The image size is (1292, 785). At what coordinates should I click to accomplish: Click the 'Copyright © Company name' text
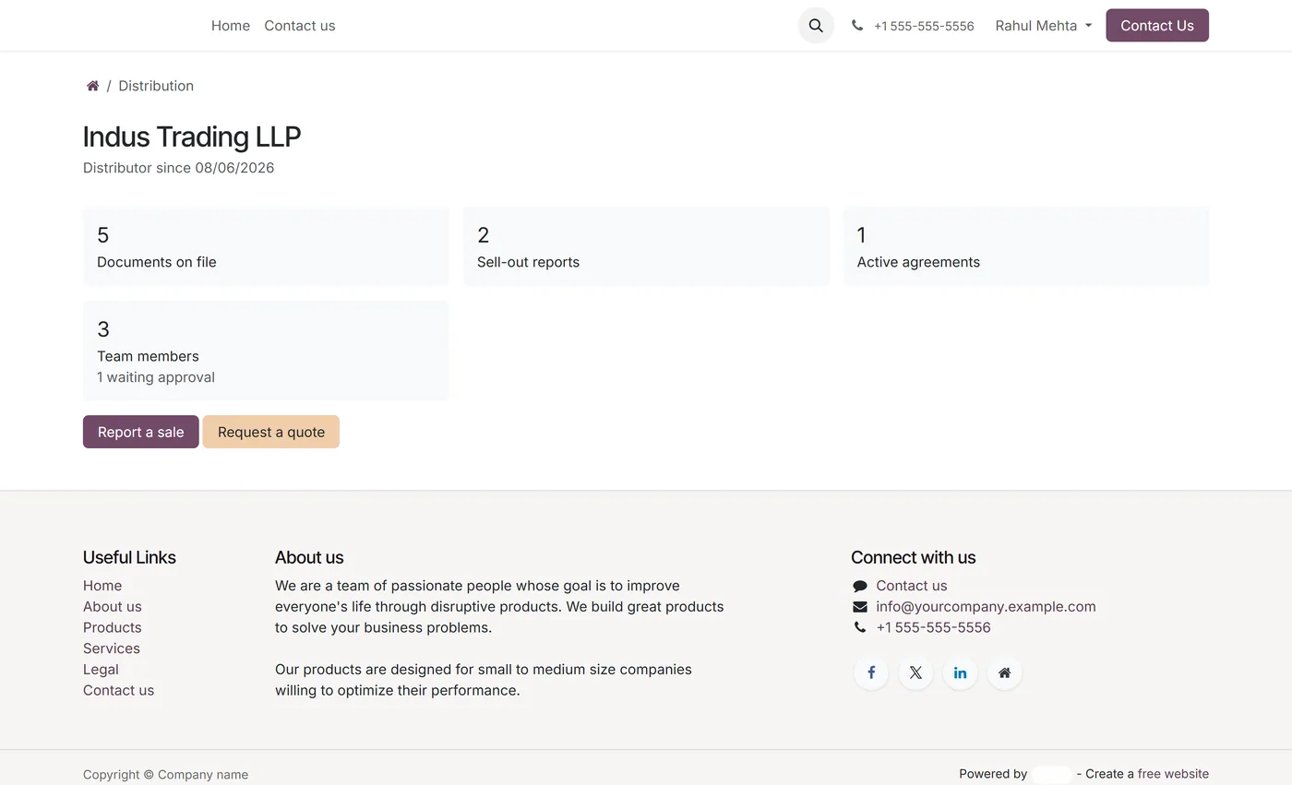[165, 775]
